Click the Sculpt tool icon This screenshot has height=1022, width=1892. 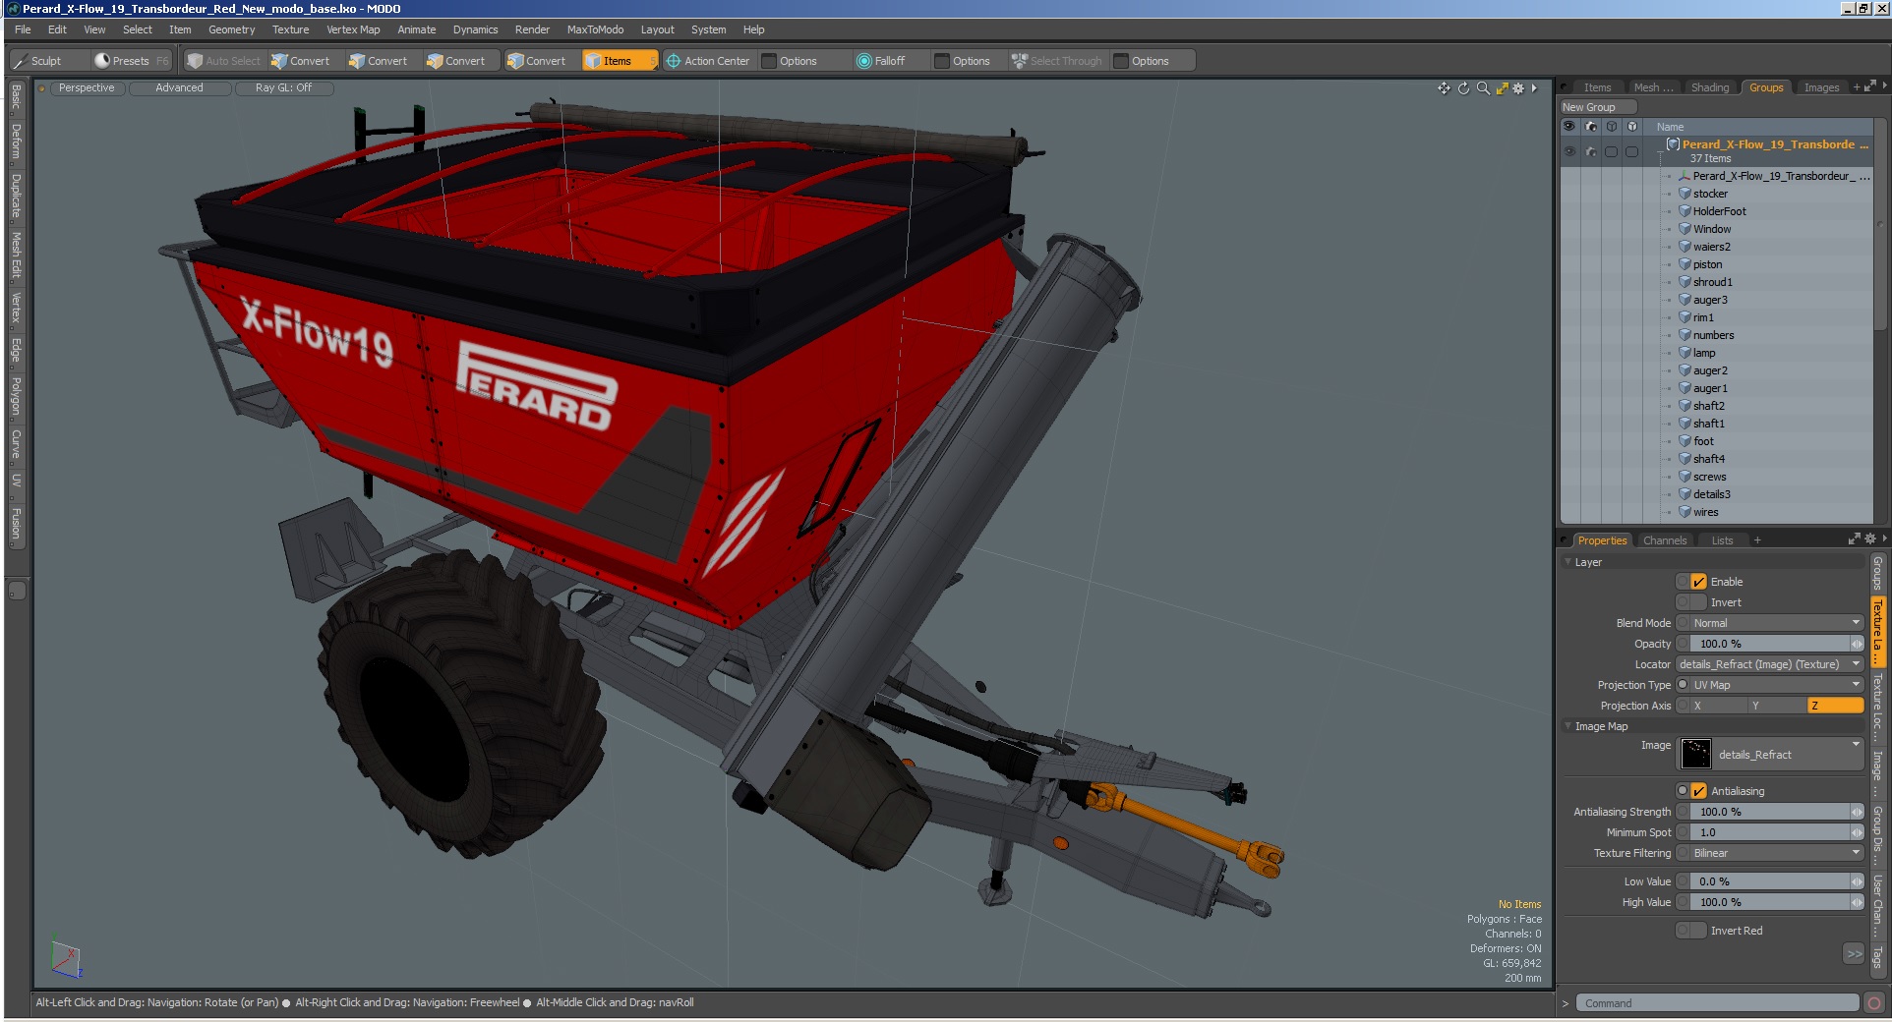click(19, 61)
